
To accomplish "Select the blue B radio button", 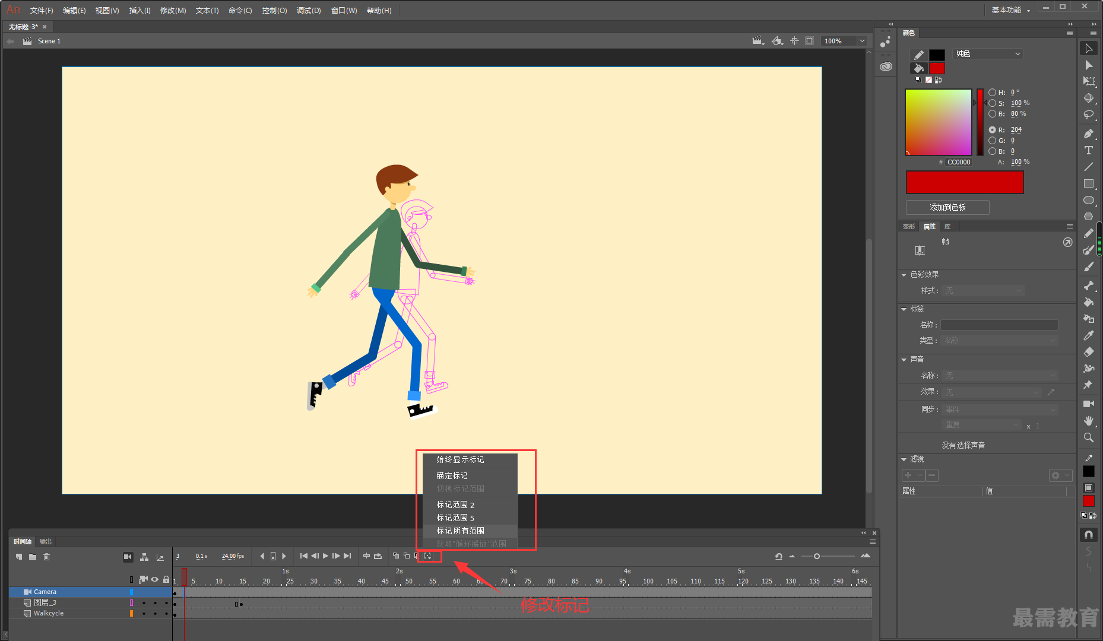I will coord(992,151).
